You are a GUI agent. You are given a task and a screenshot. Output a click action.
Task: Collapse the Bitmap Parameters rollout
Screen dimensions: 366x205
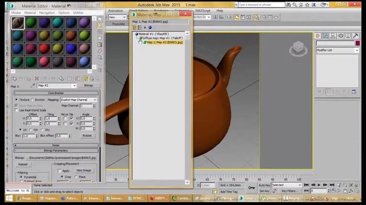click(x=56, y=150)
